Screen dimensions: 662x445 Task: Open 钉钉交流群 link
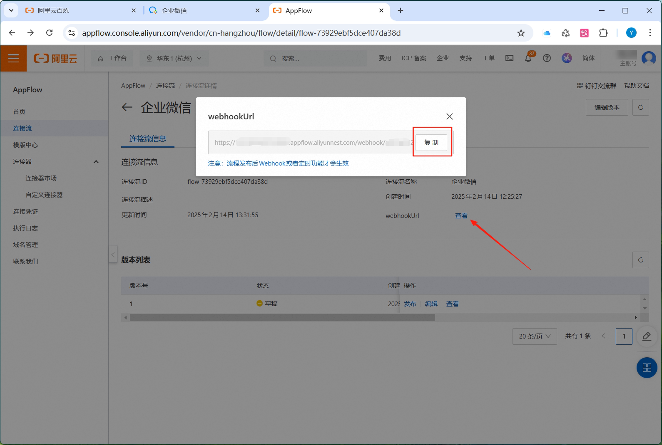pos(596,86)
